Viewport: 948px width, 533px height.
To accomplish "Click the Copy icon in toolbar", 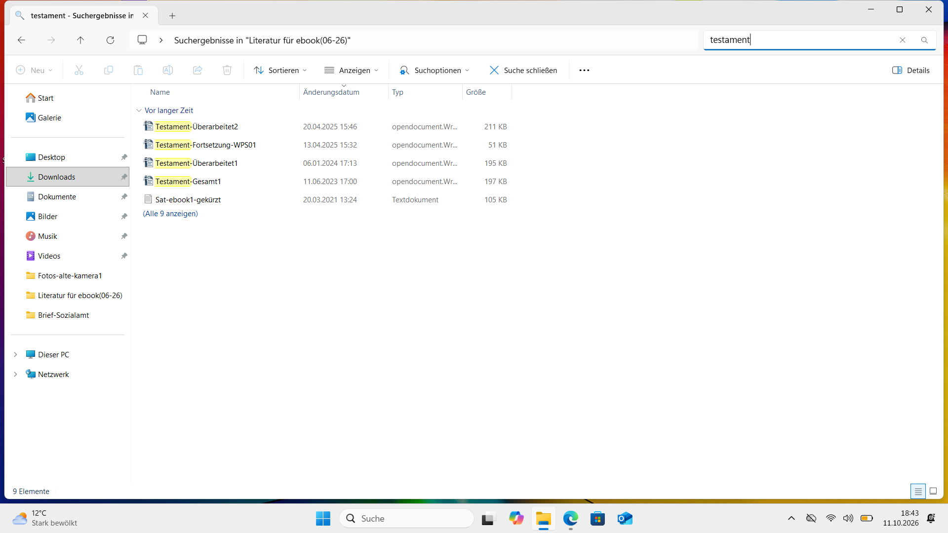I will (109, 70).
